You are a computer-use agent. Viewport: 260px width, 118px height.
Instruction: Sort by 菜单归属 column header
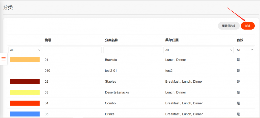[x=172, y=40]
